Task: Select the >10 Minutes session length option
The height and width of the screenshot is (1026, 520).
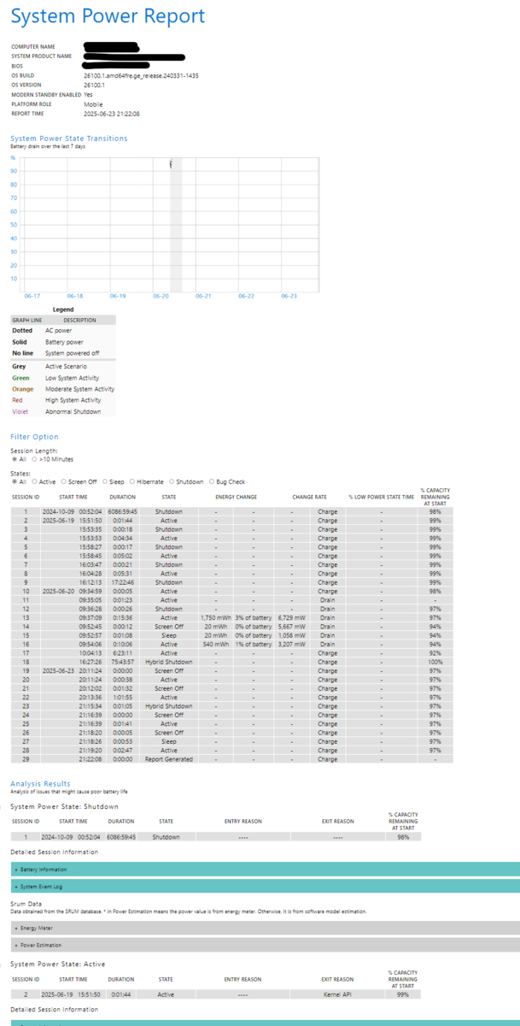Action: point(36,459)
